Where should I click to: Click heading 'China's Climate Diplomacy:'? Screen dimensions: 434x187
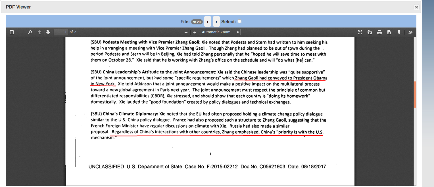(131, 114)
